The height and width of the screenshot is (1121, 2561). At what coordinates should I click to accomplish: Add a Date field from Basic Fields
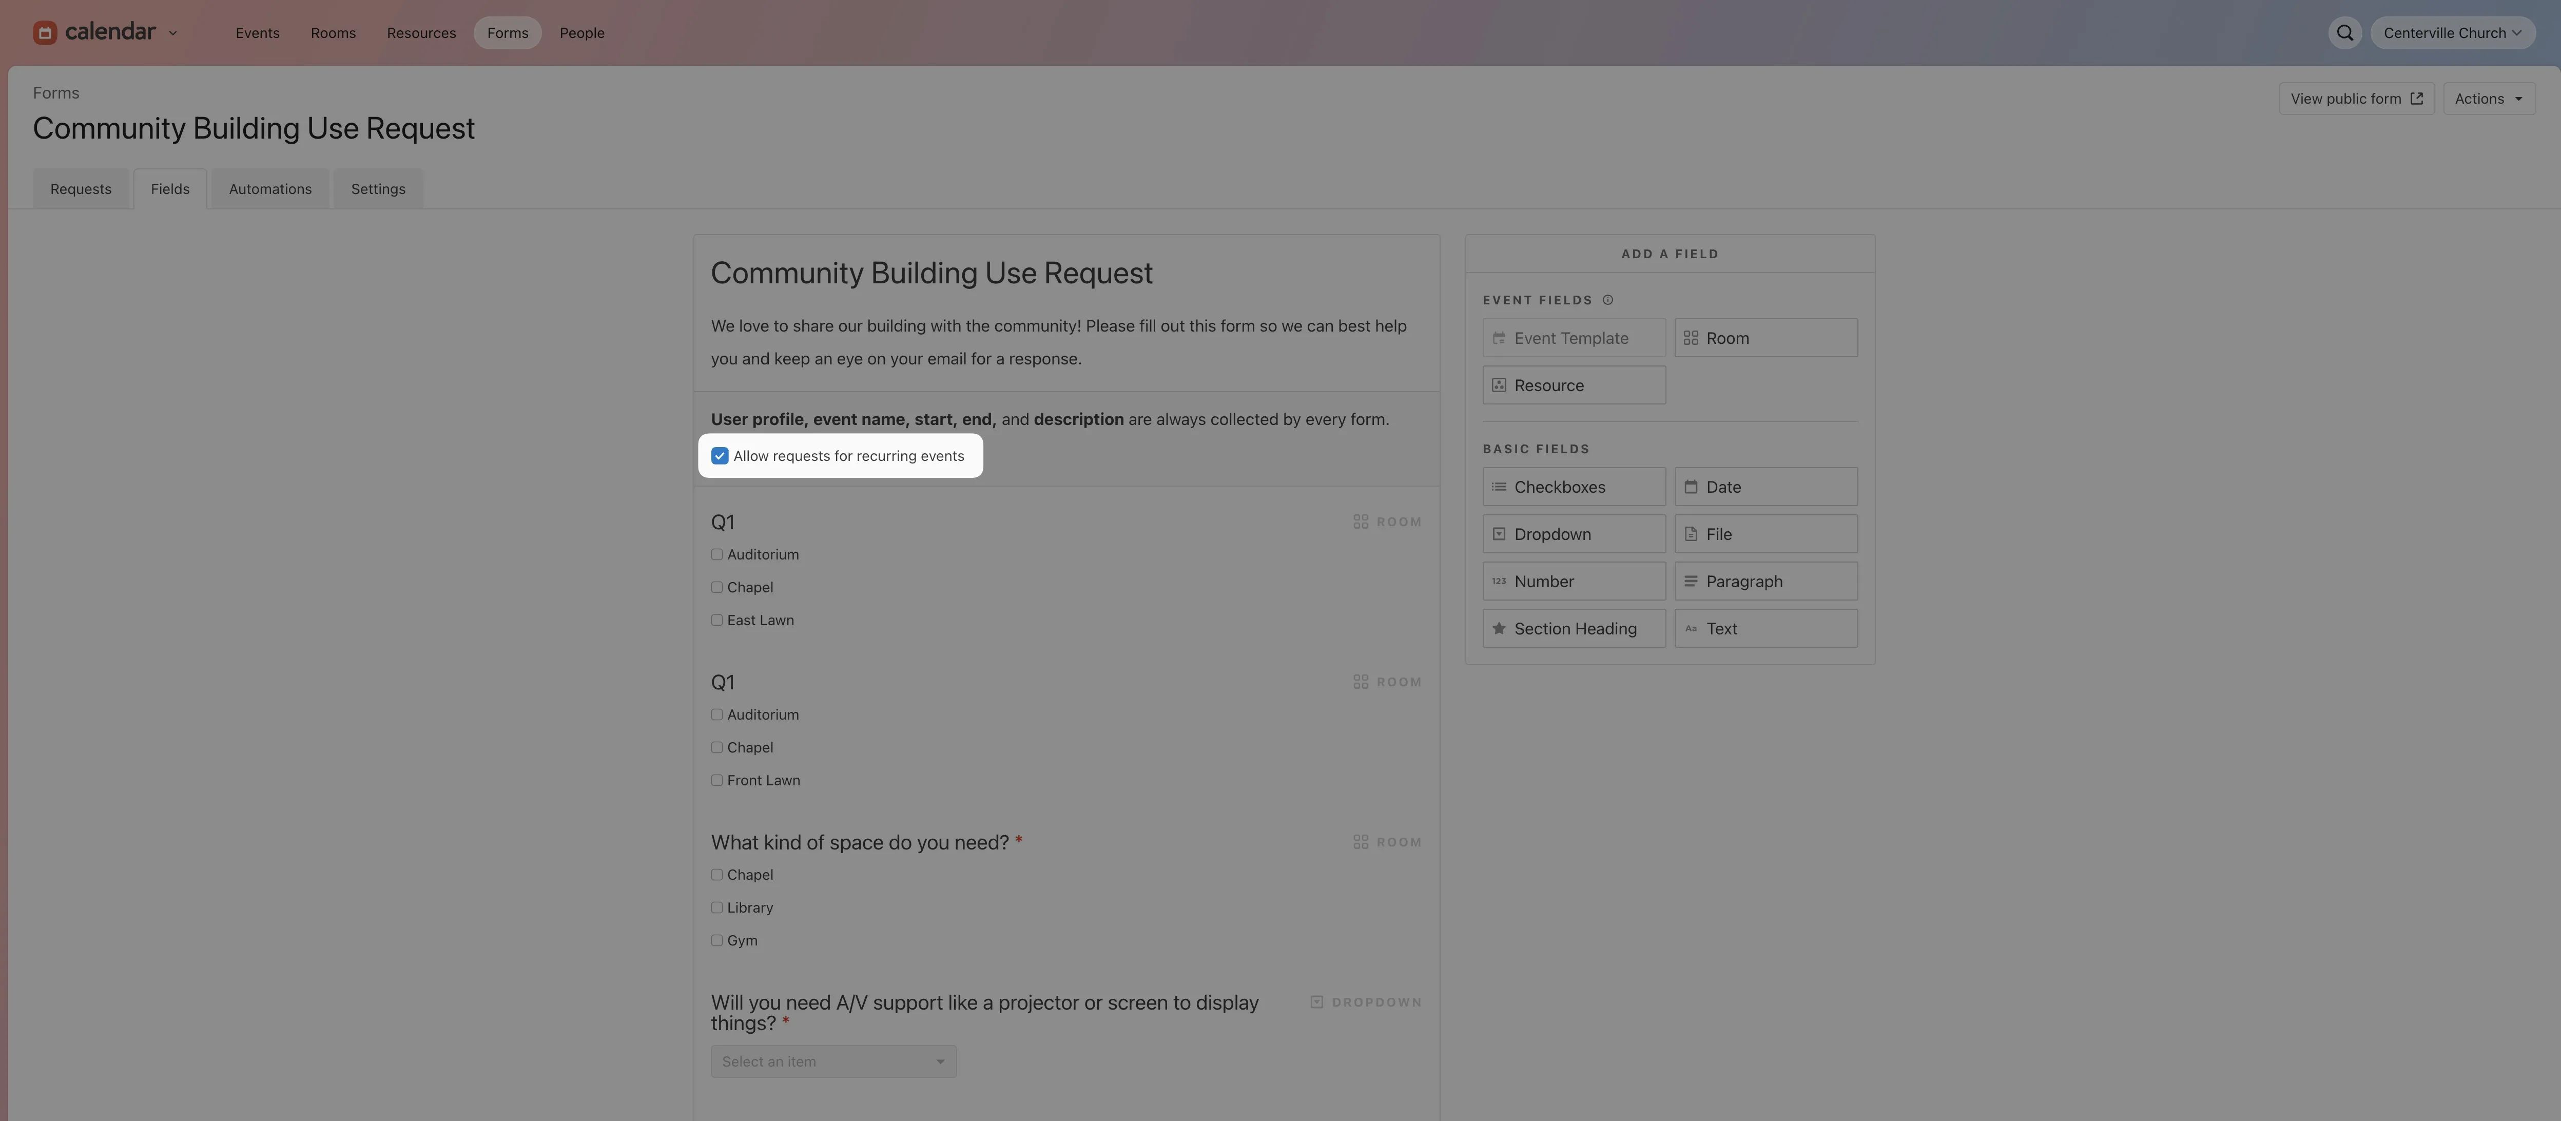pyautogui.click(x=1765, y=487)
